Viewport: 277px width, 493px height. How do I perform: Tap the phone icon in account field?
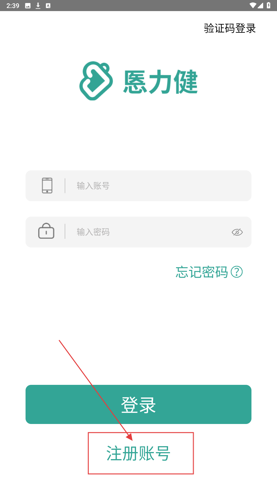[x=47, y=185]
